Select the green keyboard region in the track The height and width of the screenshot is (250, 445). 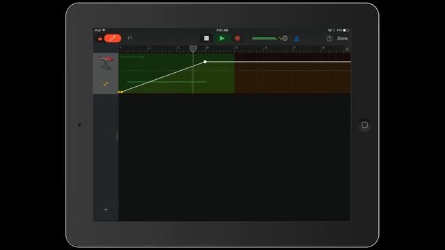click(x=177, y=74)
